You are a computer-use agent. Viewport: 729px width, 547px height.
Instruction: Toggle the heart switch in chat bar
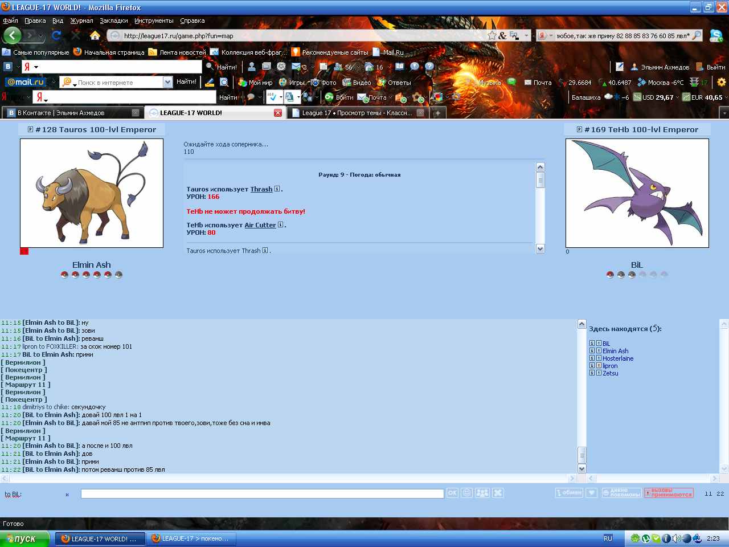(x=592, y=493)
